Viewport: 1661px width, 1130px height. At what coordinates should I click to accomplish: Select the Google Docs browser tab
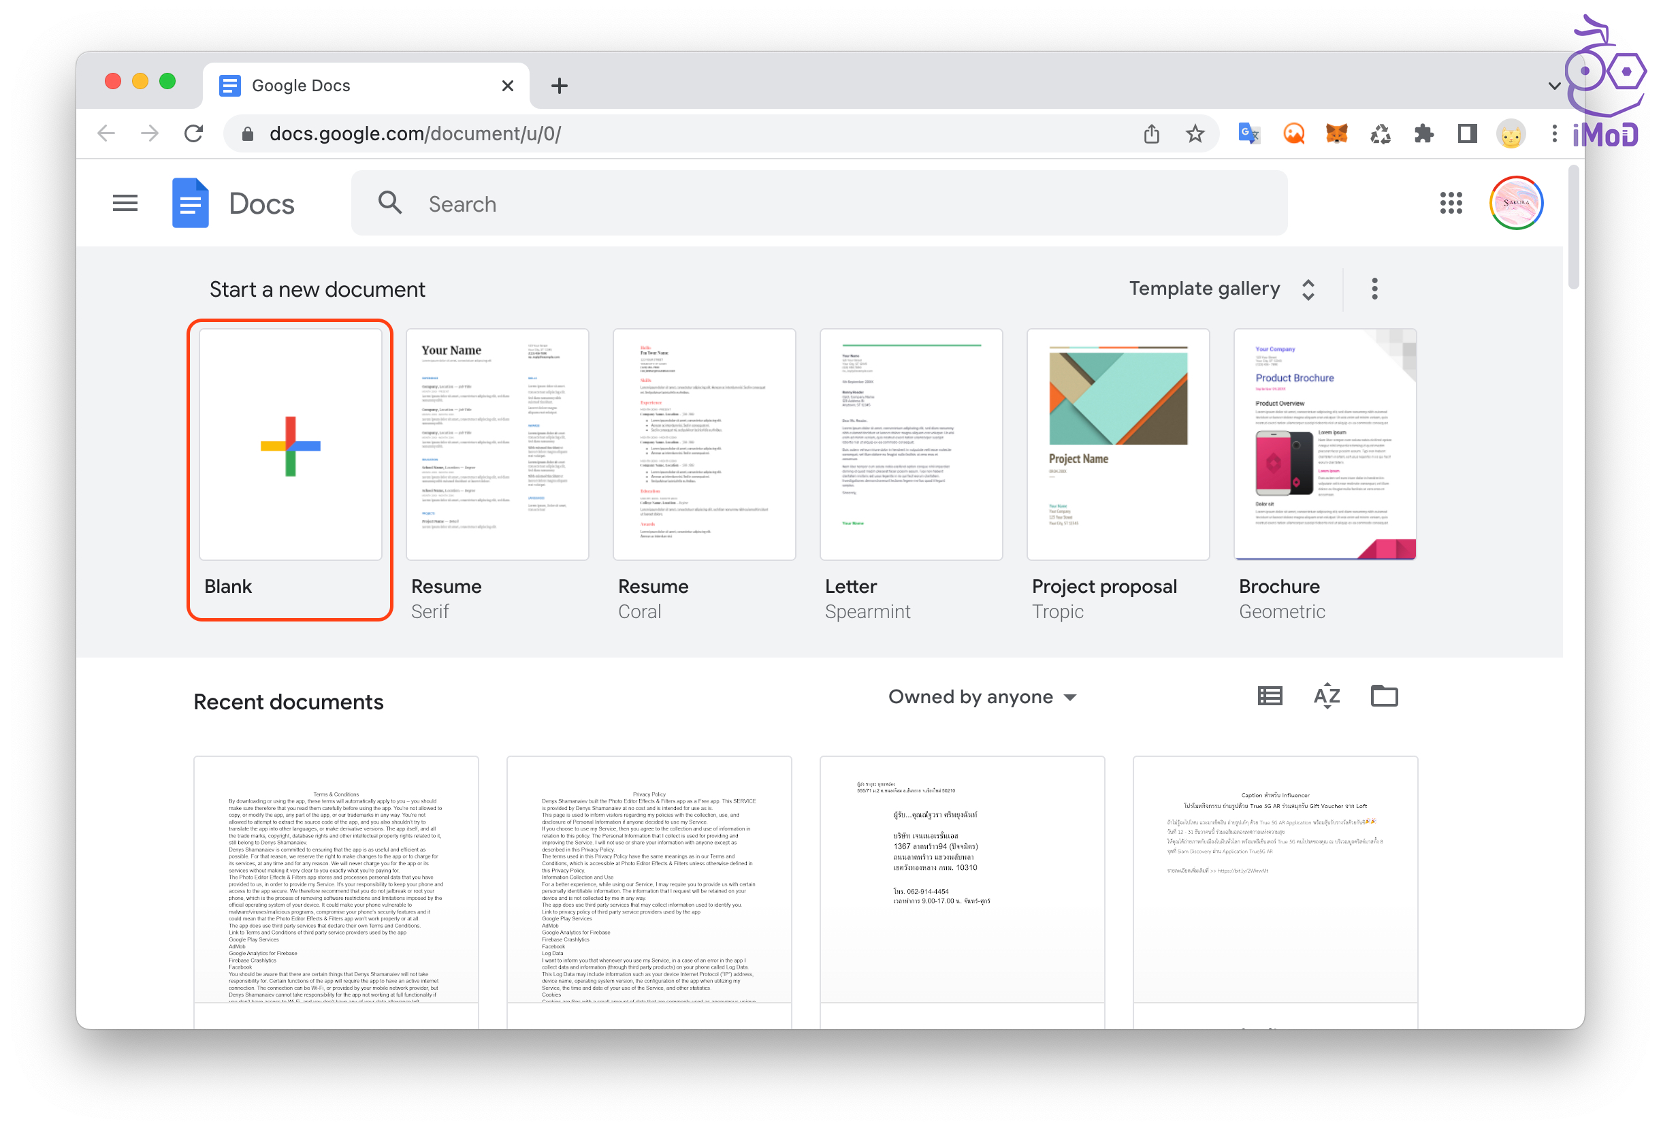coord(357,86)
